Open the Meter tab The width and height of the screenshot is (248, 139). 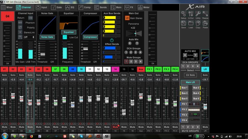[143, 8]
